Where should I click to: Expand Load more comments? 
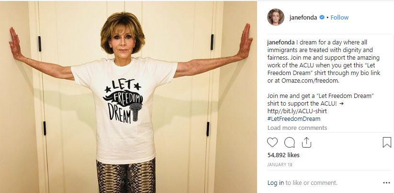[297, 128]
